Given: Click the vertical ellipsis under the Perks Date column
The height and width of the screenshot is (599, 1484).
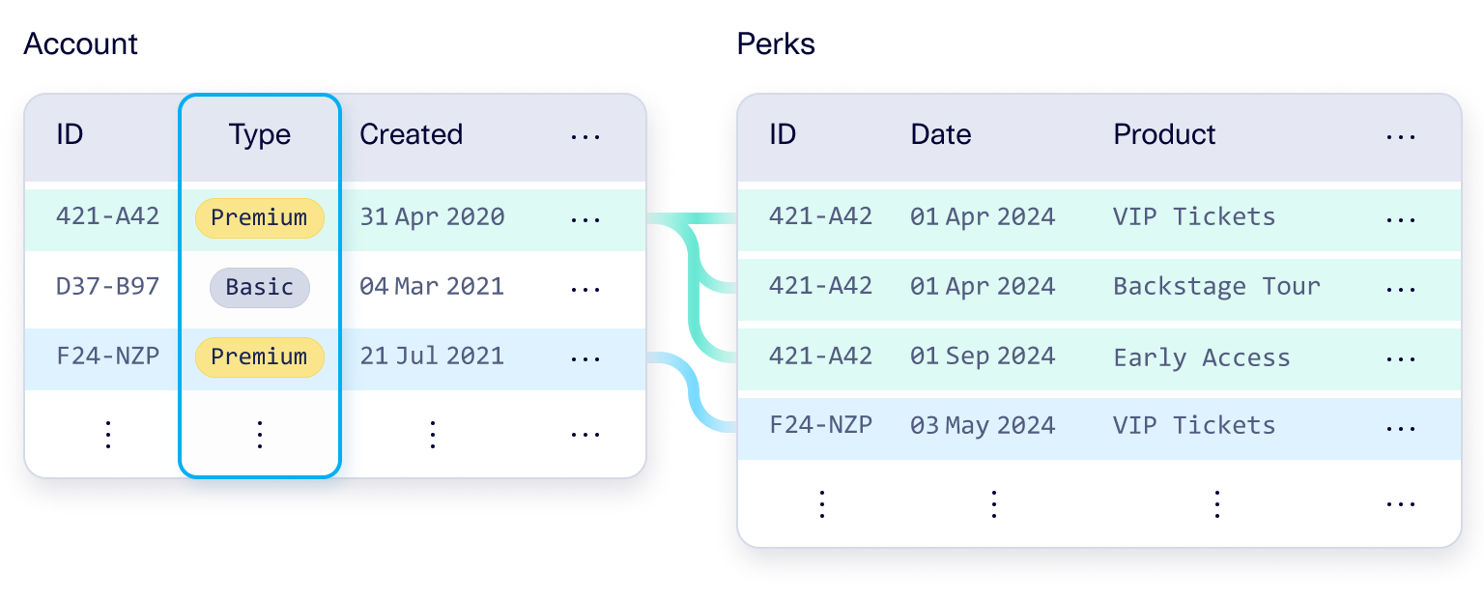Looking at the screenshot, I should coord(993,503).
